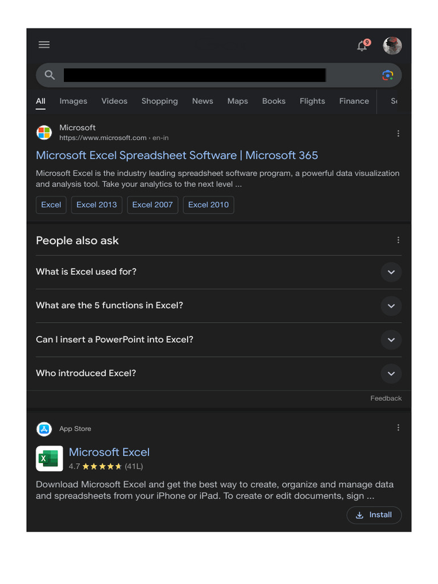Click the search magnifier icon
This screenshot has height=584, width=438.
click(x=50, y=75)
